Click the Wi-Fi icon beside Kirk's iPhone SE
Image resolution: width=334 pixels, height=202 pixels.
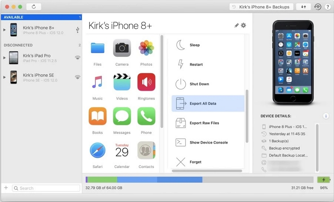(77, 77)
